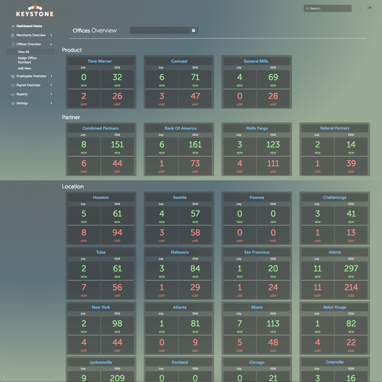
Task: Open Assign Office Numbers
Action: point(27,60)
